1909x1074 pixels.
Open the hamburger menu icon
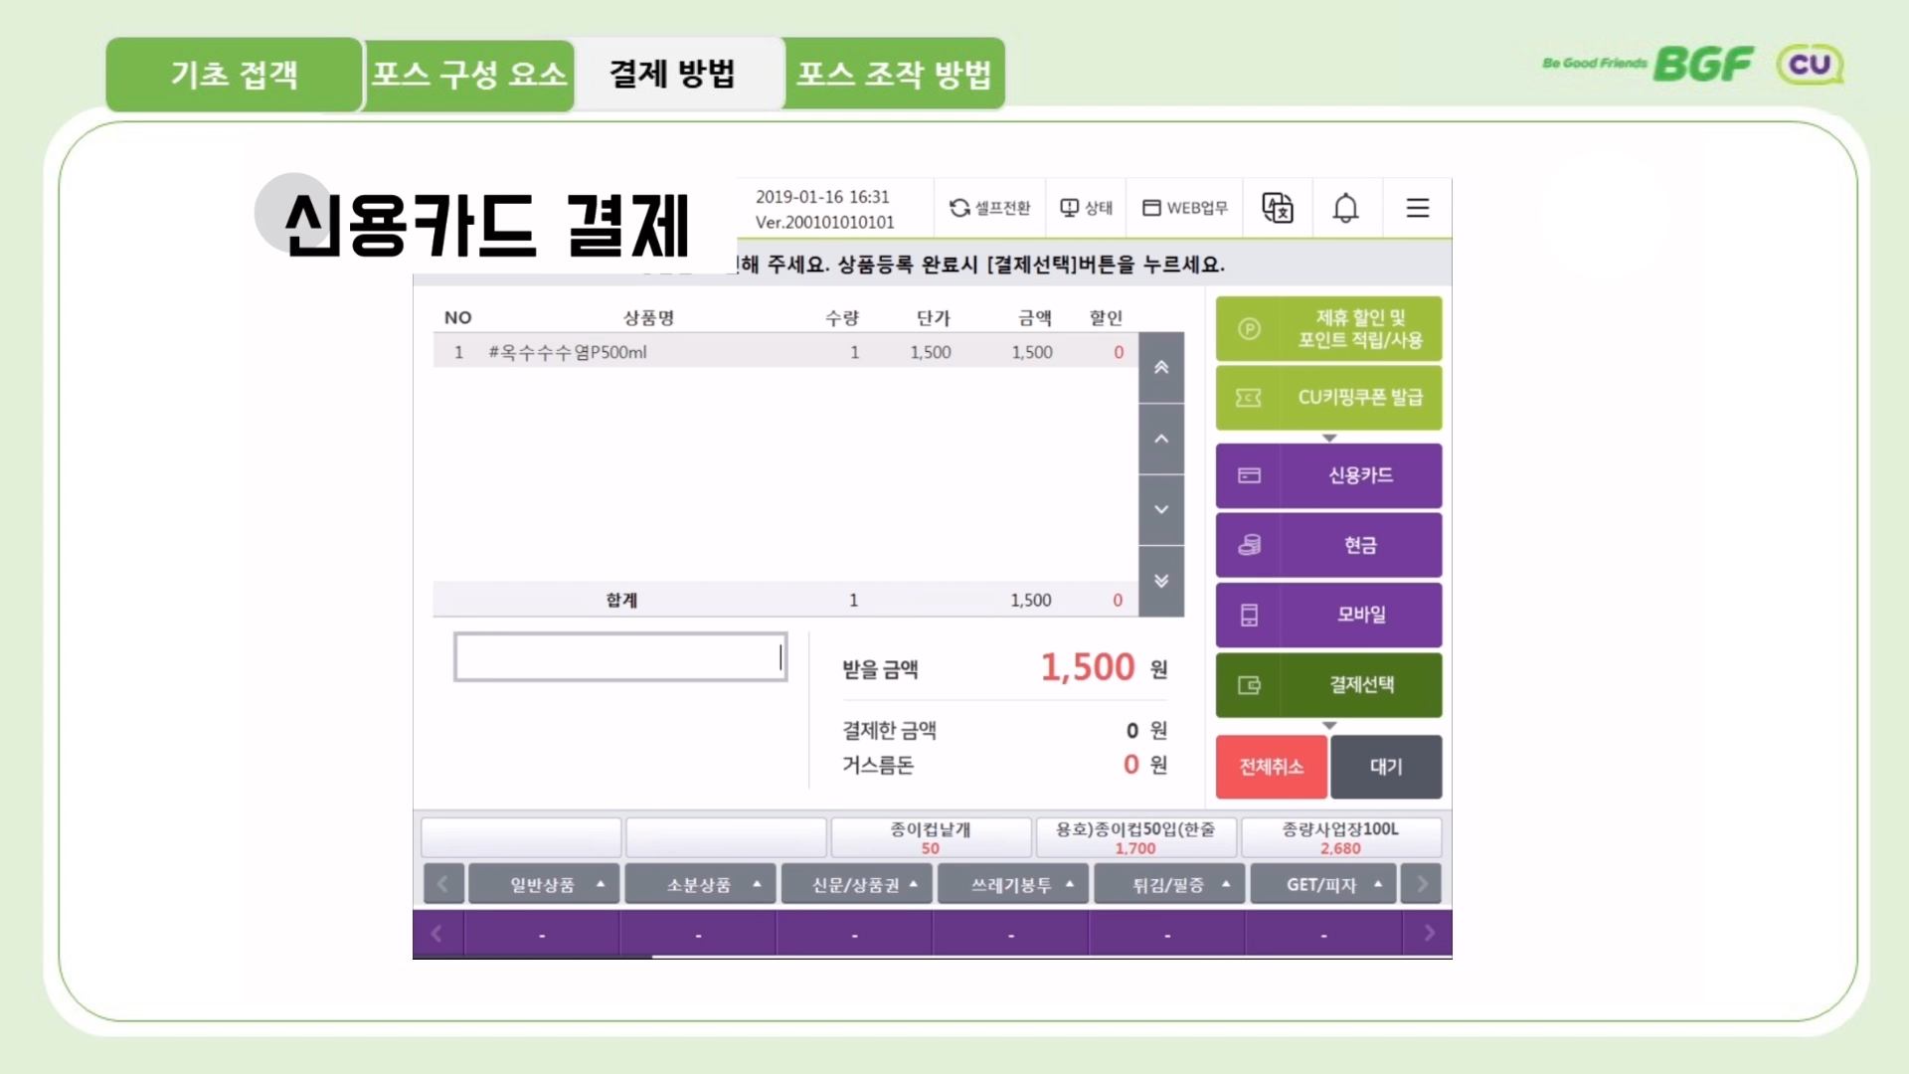(x=1417, y=208)
